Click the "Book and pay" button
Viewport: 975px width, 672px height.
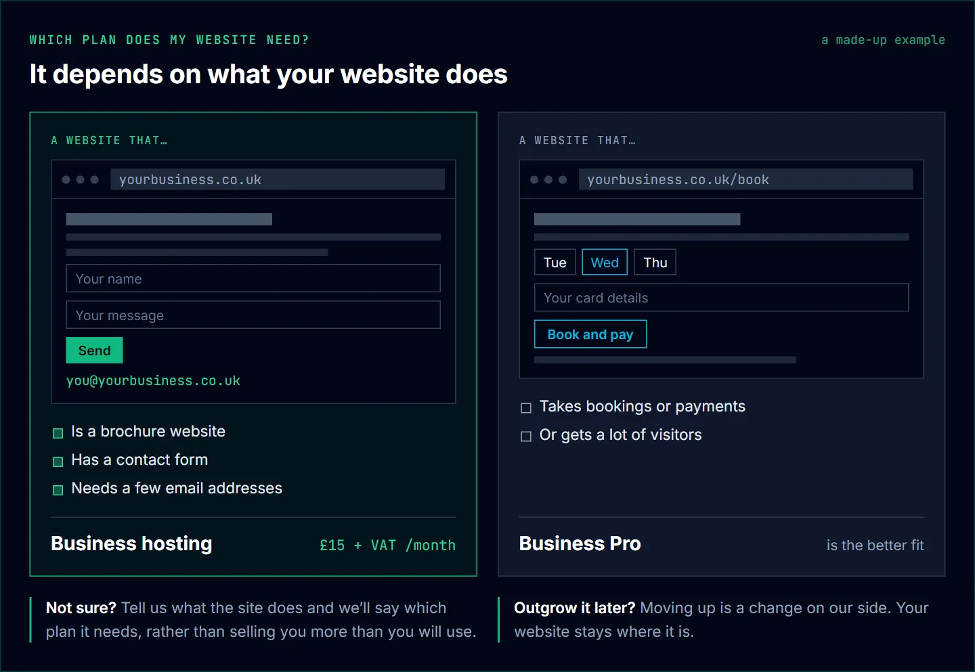590,334
